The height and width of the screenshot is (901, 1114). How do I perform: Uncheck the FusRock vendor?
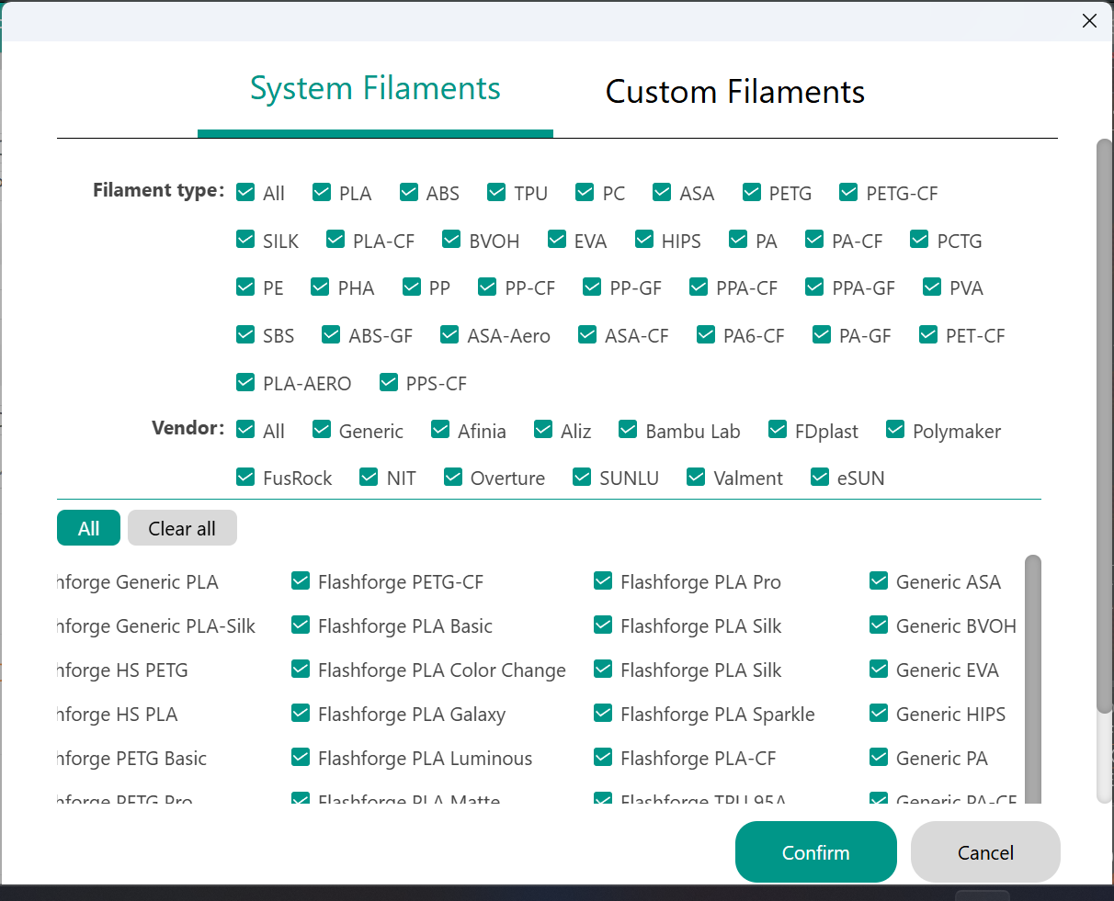(x=245, y=477)
